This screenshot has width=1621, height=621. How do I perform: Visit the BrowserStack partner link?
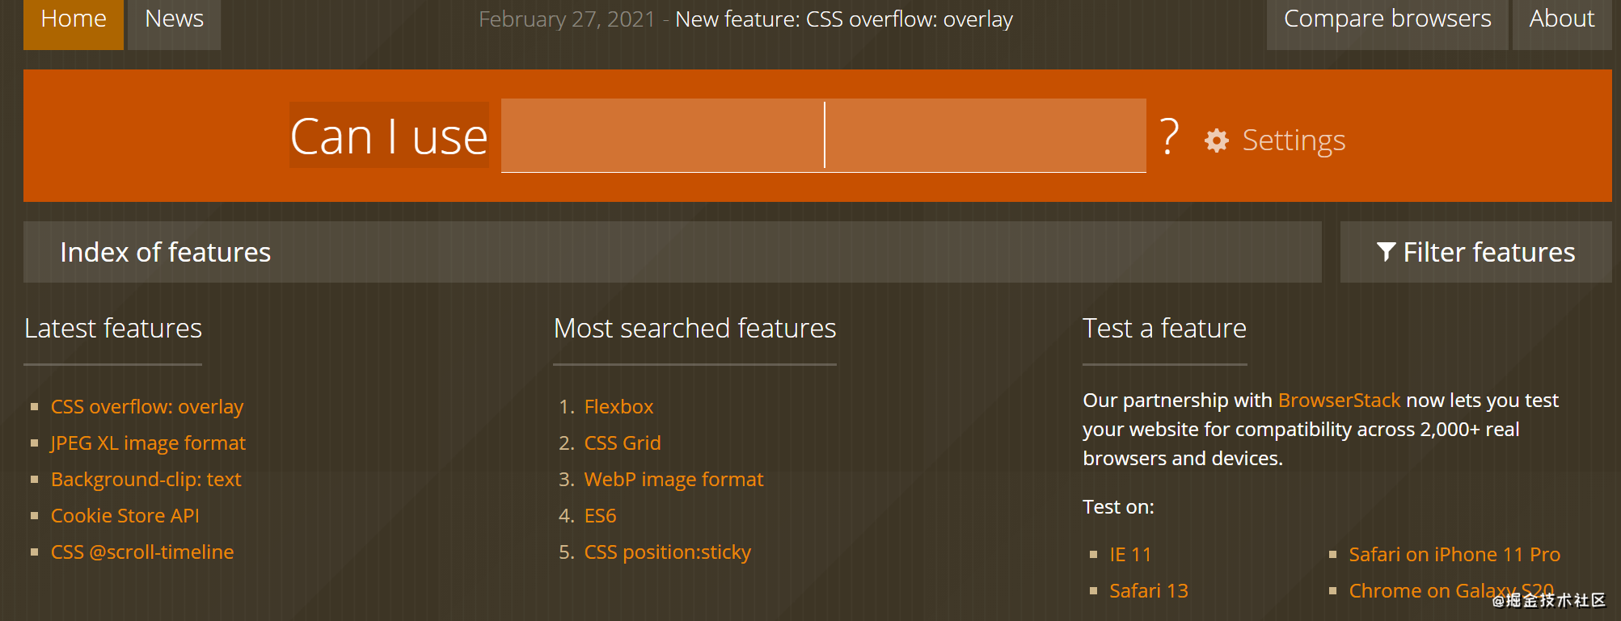(x=1339, y=400)
